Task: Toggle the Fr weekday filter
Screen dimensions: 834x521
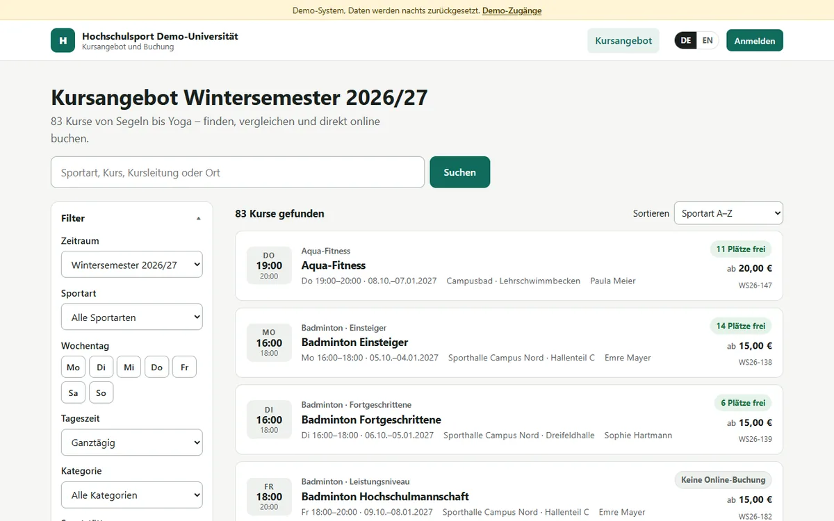Action: [x=185, y=367]
